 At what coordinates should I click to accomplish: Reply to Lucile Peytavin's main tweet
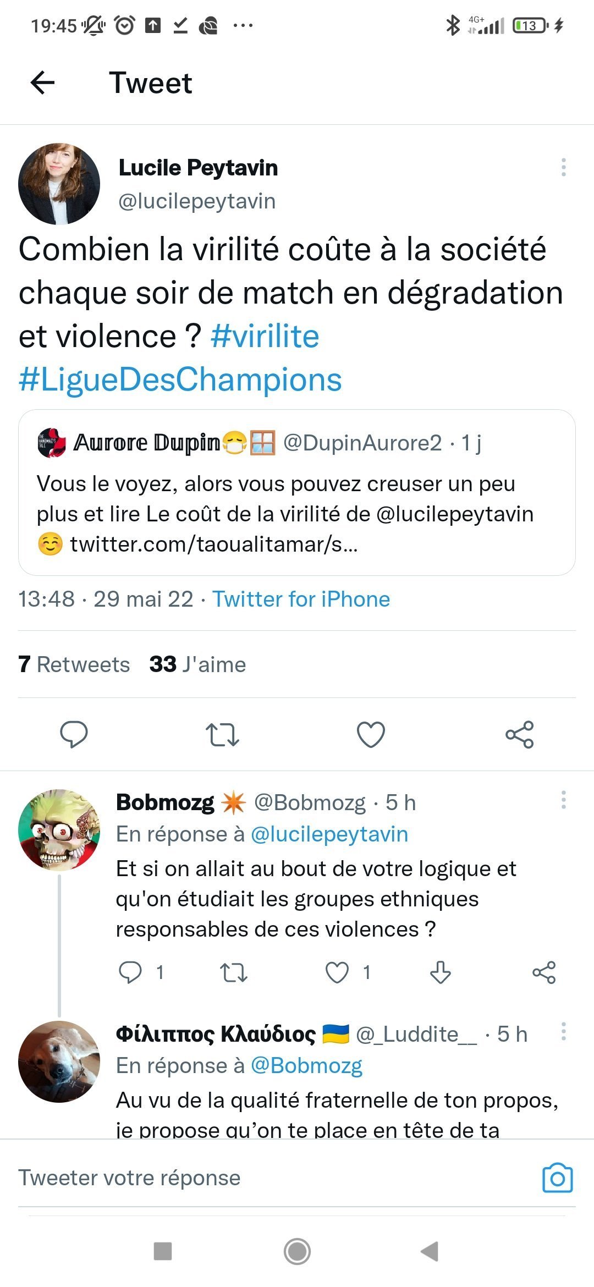coord(74,734)
